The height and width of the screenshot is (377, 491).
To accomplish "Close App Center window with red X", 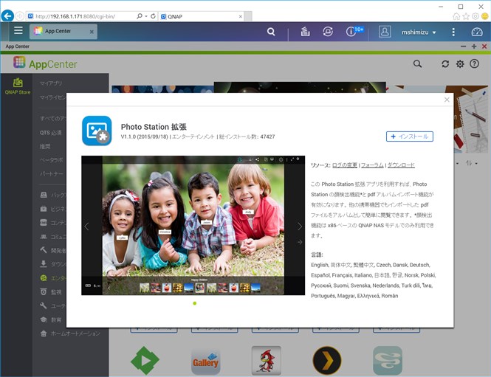I will (x=484, y=46).
